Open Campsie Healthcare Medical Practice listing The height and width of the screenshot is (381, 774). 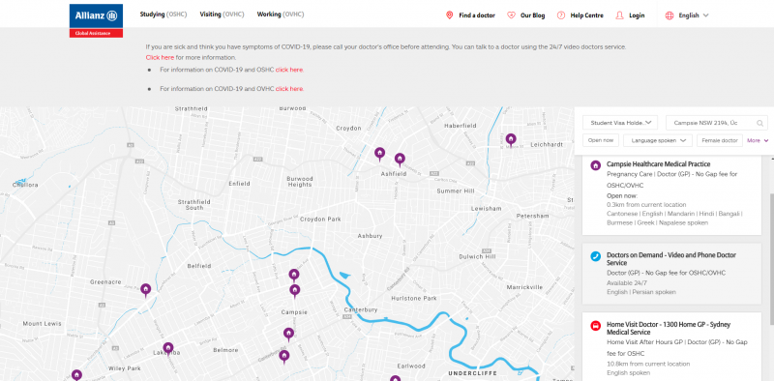pyautogui.click(x=672, y=193)
